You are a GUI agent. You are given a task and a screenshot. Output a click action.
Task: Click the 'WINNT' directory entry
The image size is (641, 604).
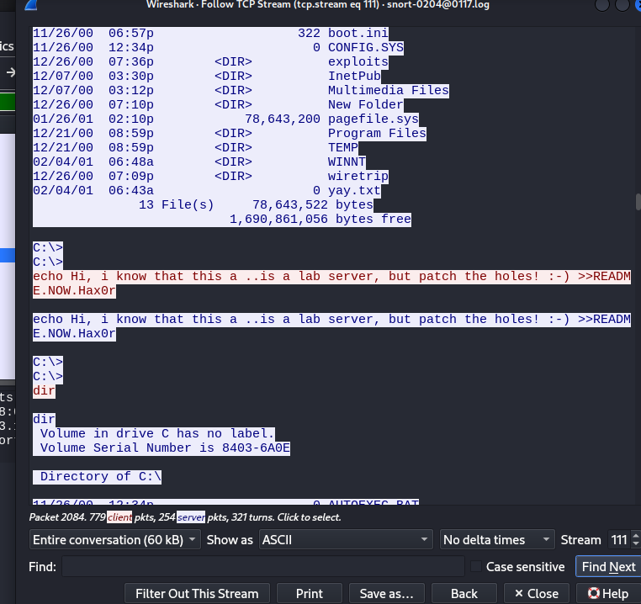pyautogui.click(x=347, y=162)
